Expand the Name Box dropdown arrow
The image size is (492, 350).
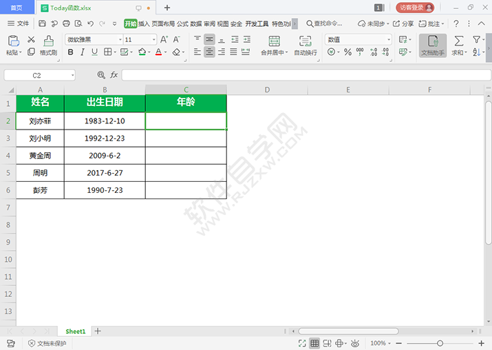[72, 75]
